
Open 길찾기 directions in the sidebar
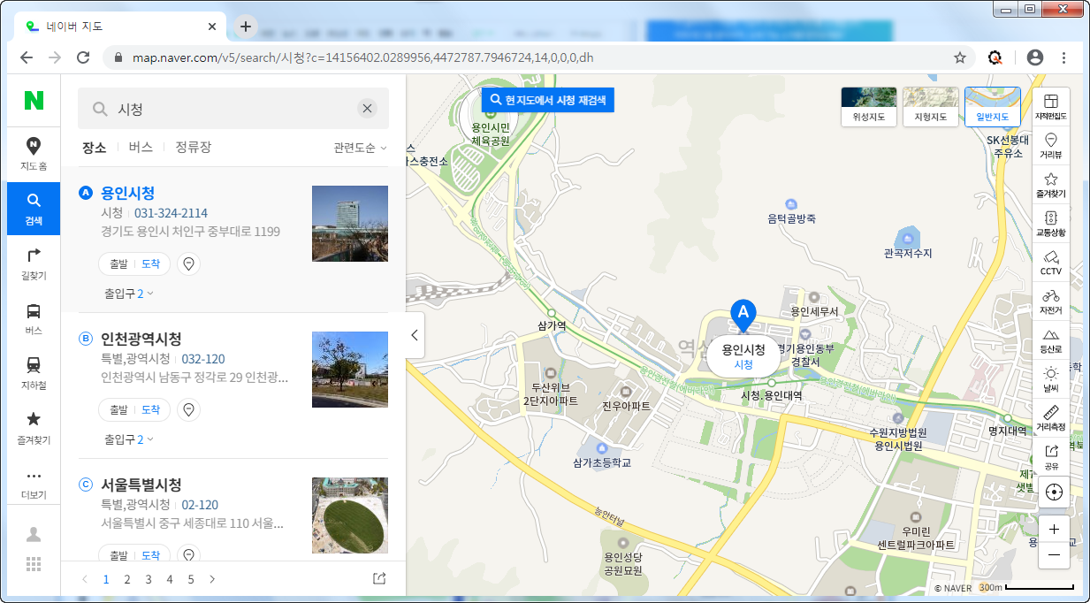(x=34, y=263)
